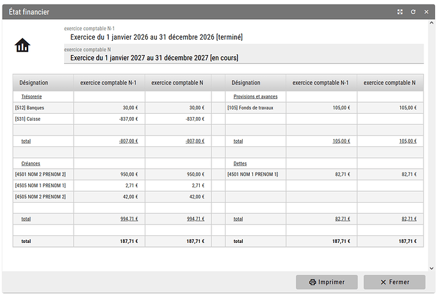The height and width of the screenshot is (296, 442).
Task: Click the bank building icon
Action: click(22, 45)
